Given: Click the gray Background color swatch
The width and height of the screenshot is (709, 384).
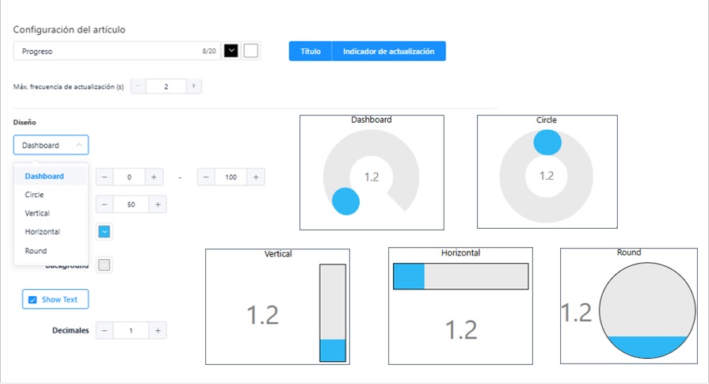Looking at the screenshot, I should tap(104, 265).
